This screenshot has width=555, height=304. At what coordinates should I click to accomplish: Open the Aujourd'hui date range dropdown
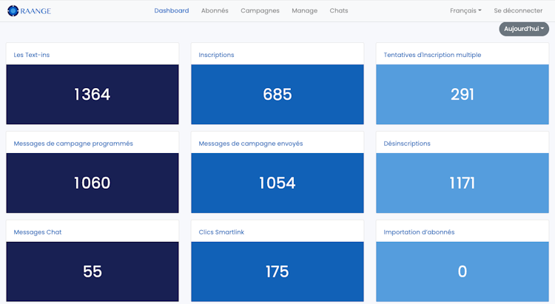[524, 29]
